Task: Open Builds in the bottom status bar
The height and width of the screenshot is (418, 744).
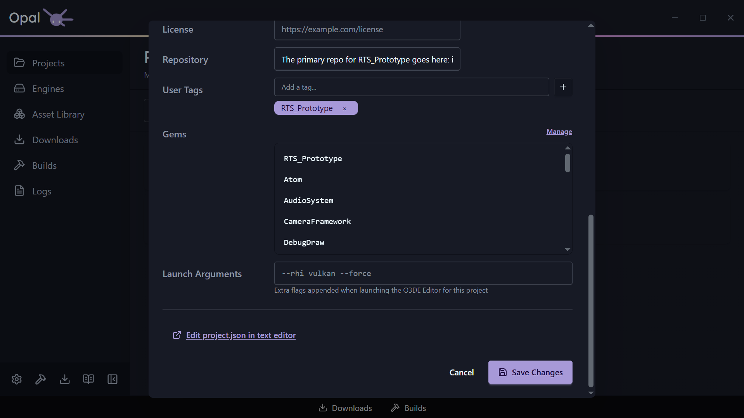Action: point(408,408)
